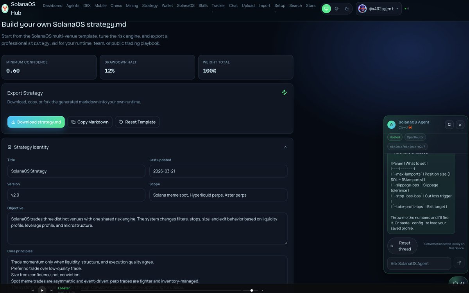Click the 'Conversation saved locally' note

point(444,246)
